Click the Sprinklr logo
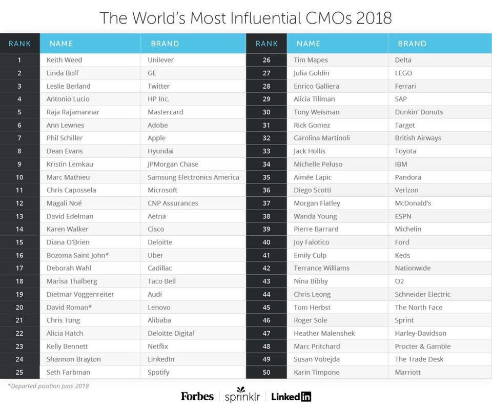Viewport: 492px width, 410px height. tap(242, 395)
